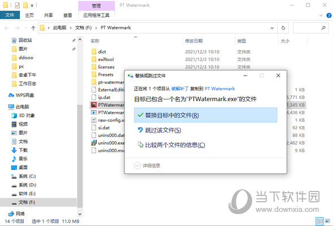Open the 主页 ribbon tab
The height and width of the screenshot is (226, 333).
click(x=29, y=15)
